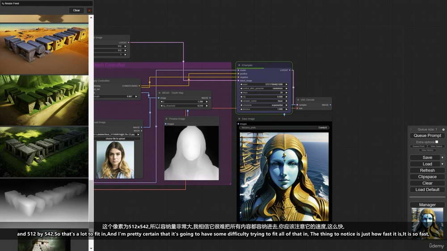Screen dimensions: 447x251
Task: Close the image feed with red X
Action: click(x=89, y=10)
